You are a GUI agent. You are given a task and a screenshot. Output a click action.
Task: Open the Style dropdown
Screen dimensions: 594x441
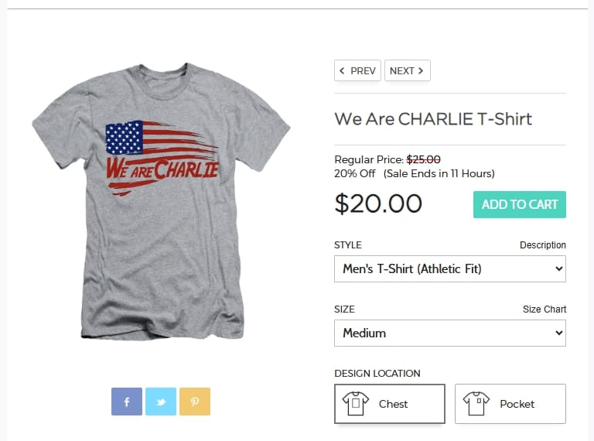[x=450, y=269]
